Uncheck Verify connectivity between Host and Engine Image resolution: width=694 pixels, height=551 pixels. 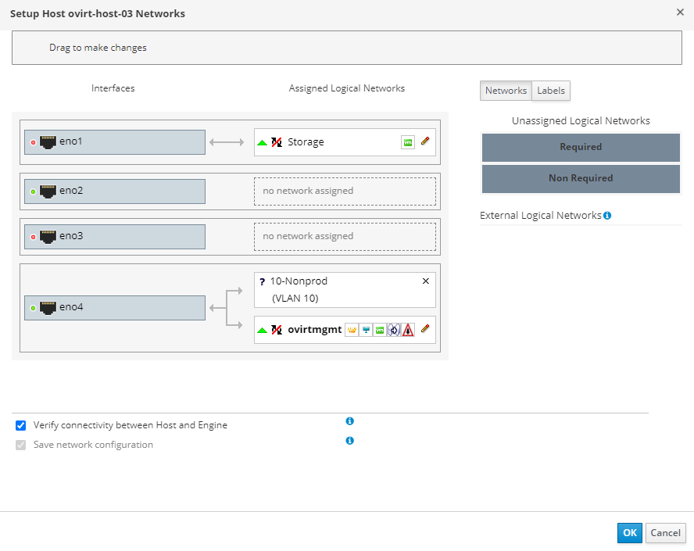(21, 426)
